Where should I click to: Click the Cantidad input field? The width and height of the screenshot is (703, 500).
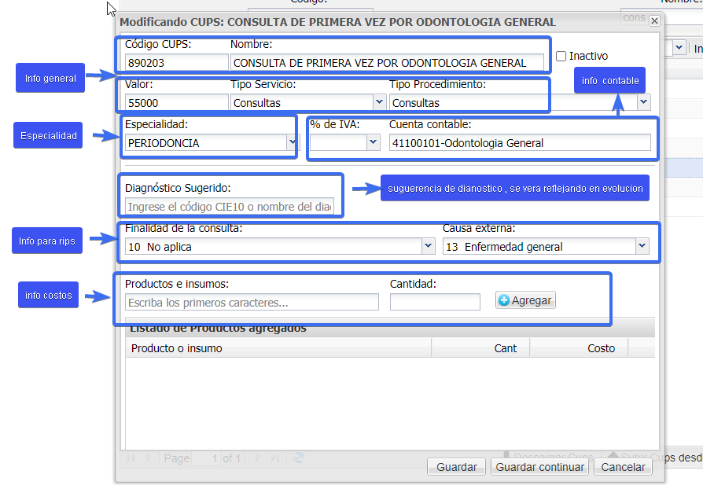coord(435,302)
